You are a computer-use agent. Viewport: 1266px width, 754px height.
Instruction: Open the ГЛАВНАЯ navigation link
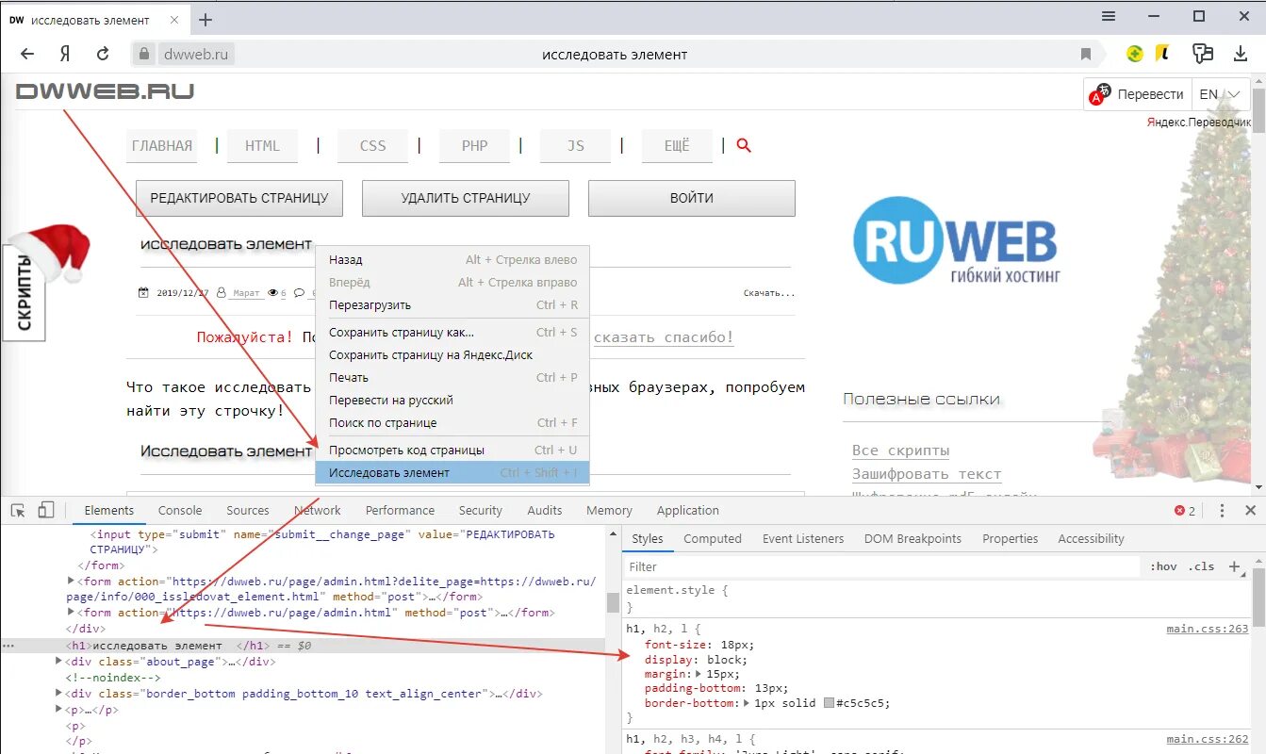162,145
